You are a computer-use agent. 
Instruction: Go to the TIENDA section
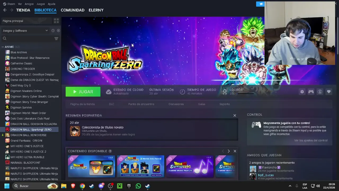pyautogui.click(x=23, y=10)
